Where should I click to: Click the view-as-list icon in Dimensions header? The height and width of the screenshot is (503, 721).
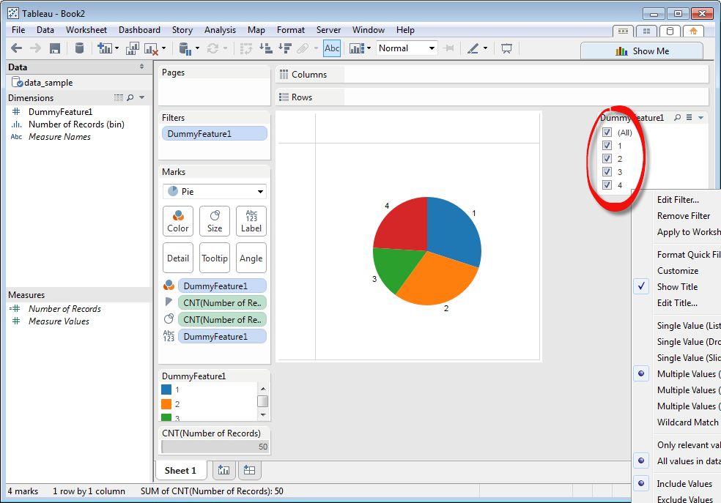point(119,98)
